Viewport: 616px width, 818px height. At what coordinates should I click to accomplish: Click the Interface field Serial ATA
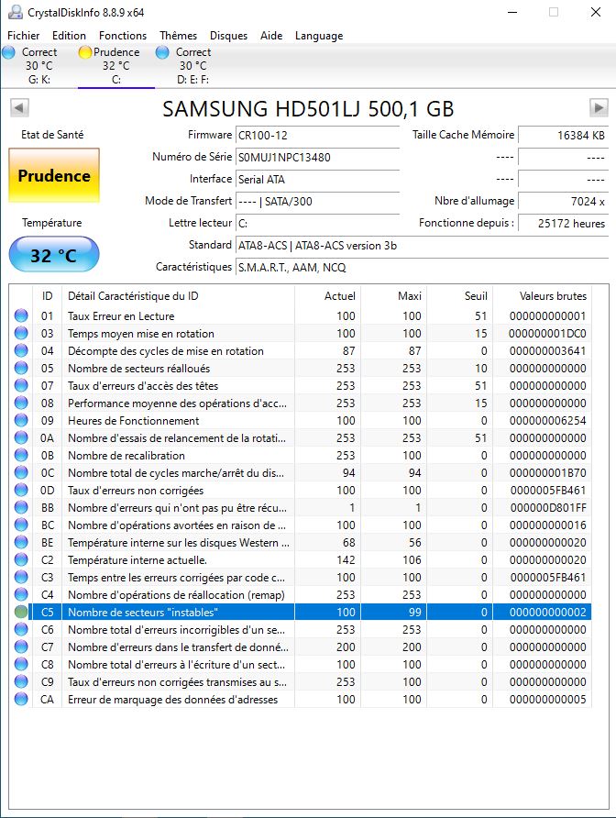(318, 179)
